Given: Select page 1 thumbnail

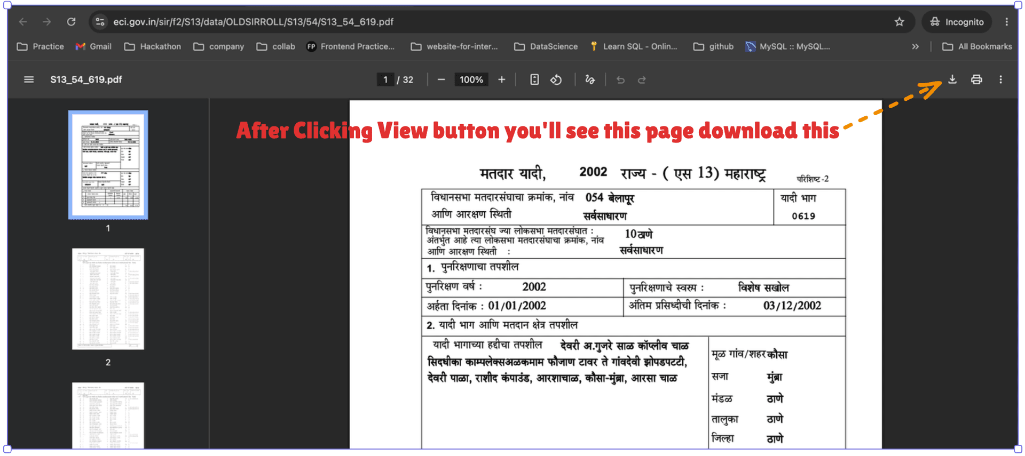Looking at the screenshot, I should tap(108, 165).
